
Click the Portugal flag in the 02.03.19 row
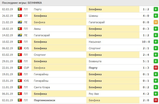click(x=20, y=9)
